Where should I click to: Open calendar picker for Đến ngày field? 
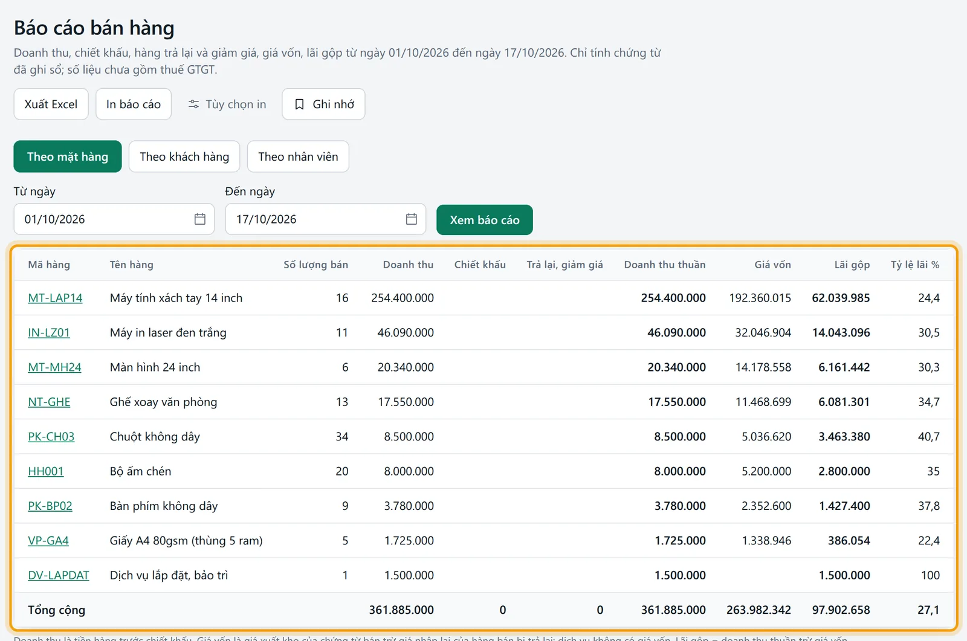click(412, 219)
